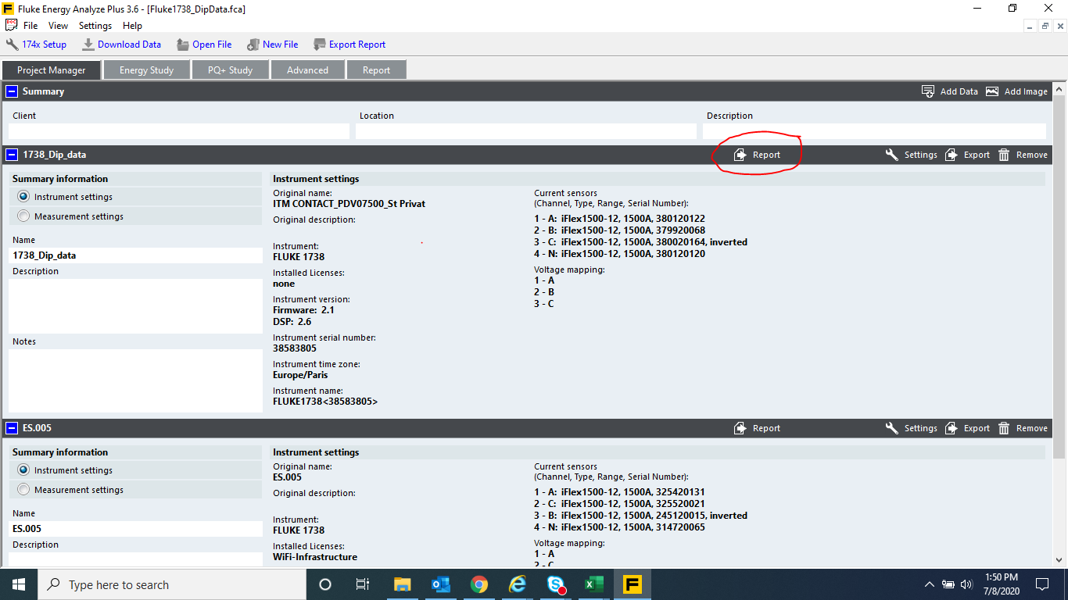Click Description box under 1738_Dip_data
Screen dimensions: 1068x600
pos(135,306)
